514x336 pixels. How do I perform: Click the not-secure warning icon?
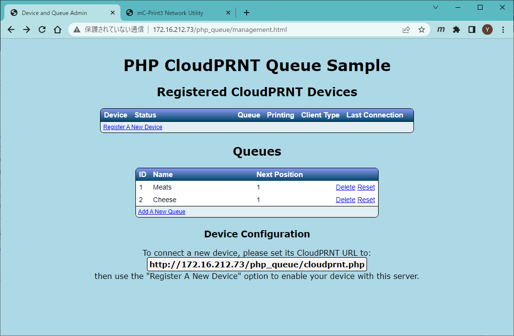(x=77, y=29)
